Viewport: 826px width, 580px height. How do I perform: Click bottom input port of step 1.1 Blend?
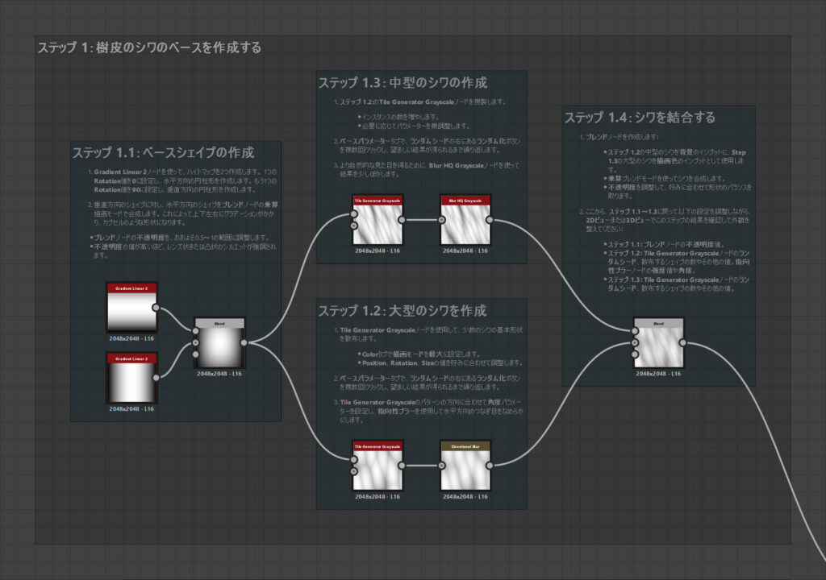pyautogui.click(x=194, y=354)
